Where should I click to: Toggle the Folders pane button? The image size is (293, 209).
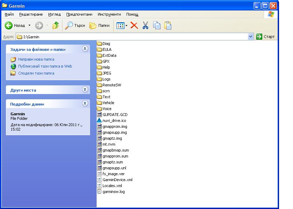pyautogui.click(x=99, y=25)
